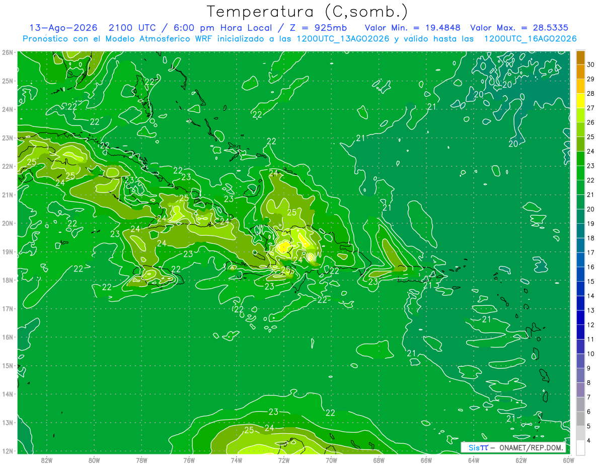The height and width of the screenshot is (467, 604).
Task: Click the colorbar label '30'
Action: tap(590, 64)
